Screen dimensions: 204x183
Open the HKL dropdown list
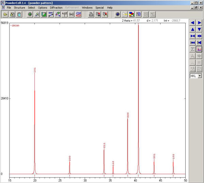pos(200,76)
